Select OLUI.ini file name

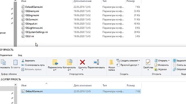coord(30,36)
